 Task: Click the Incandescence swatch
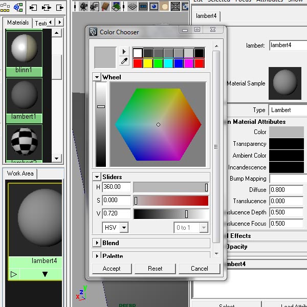point(287,167)
